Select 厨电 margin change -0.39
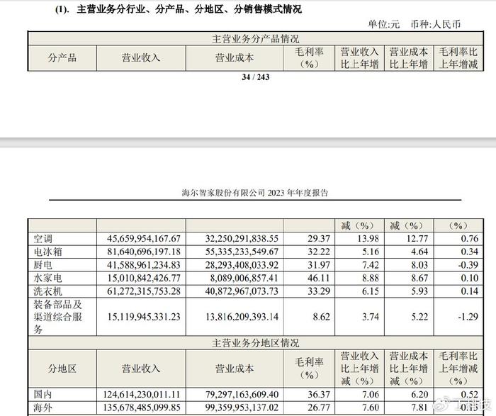The width and height of the screenshot is (496, 416). (468, 265)
